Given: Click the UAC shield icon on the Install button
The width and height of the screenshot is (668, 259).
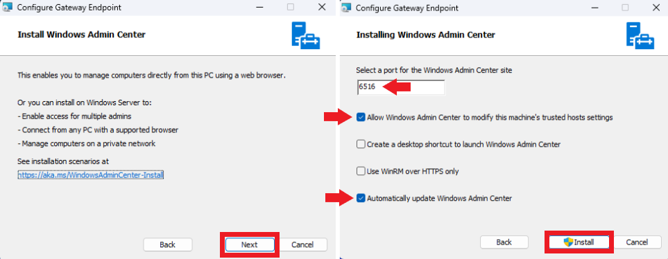Looking at the screenshot, I should point(568,242).
